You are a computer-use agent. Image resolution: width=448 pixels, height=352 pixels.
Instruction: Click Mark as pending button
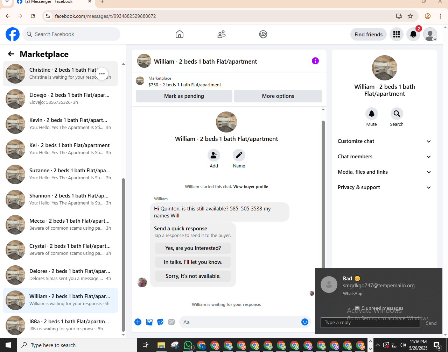pos(184,96)
